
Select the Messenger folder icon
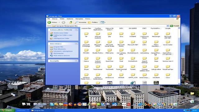click(x=156, y=34)
